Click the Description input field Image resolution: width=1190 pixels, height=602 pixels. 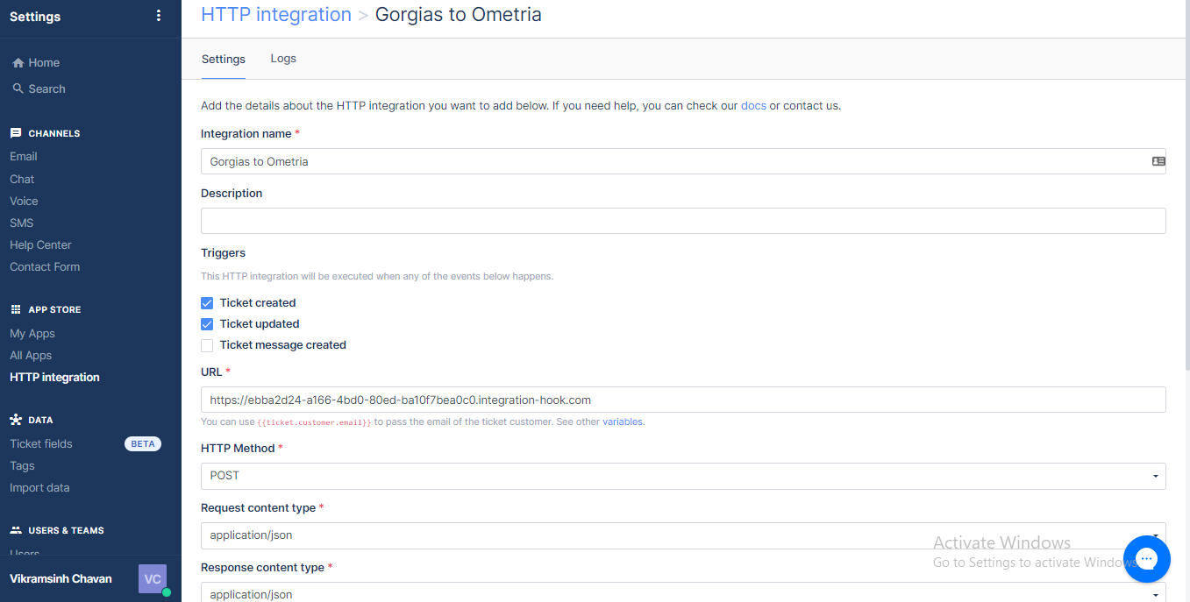(x=683, y=221)
